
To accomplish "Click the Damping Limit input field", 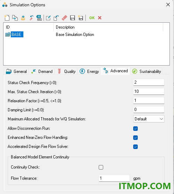I will click(x=149, y=110).
